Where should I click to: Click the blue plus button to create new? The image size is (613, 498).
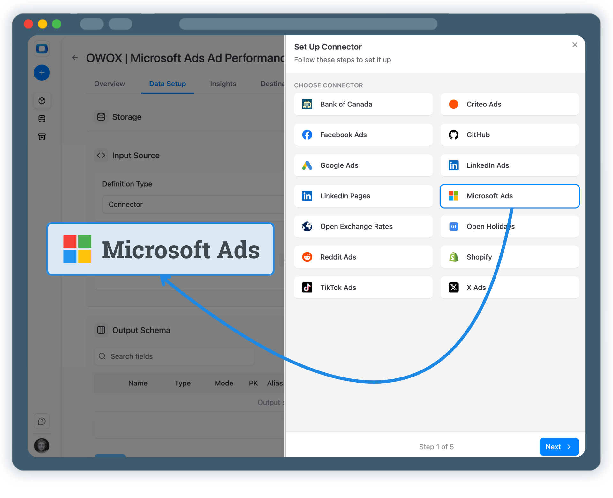(42, 73)
